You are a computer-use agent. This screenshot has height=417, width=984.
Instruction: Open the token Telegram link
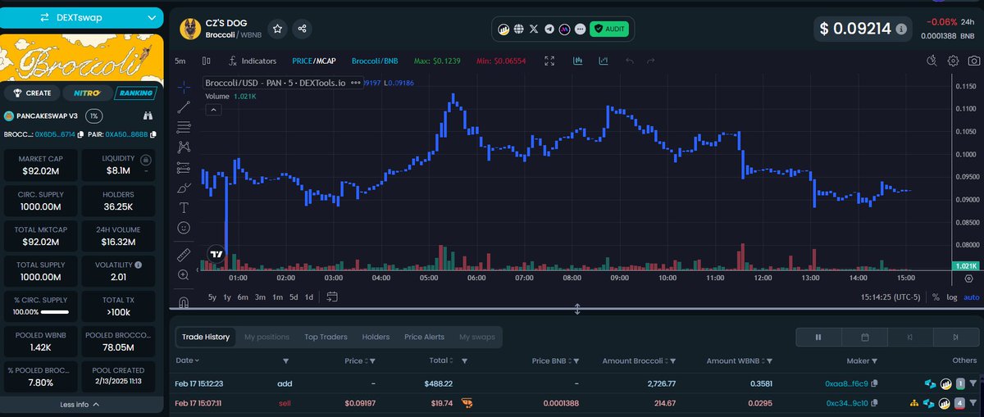[549, 29]
